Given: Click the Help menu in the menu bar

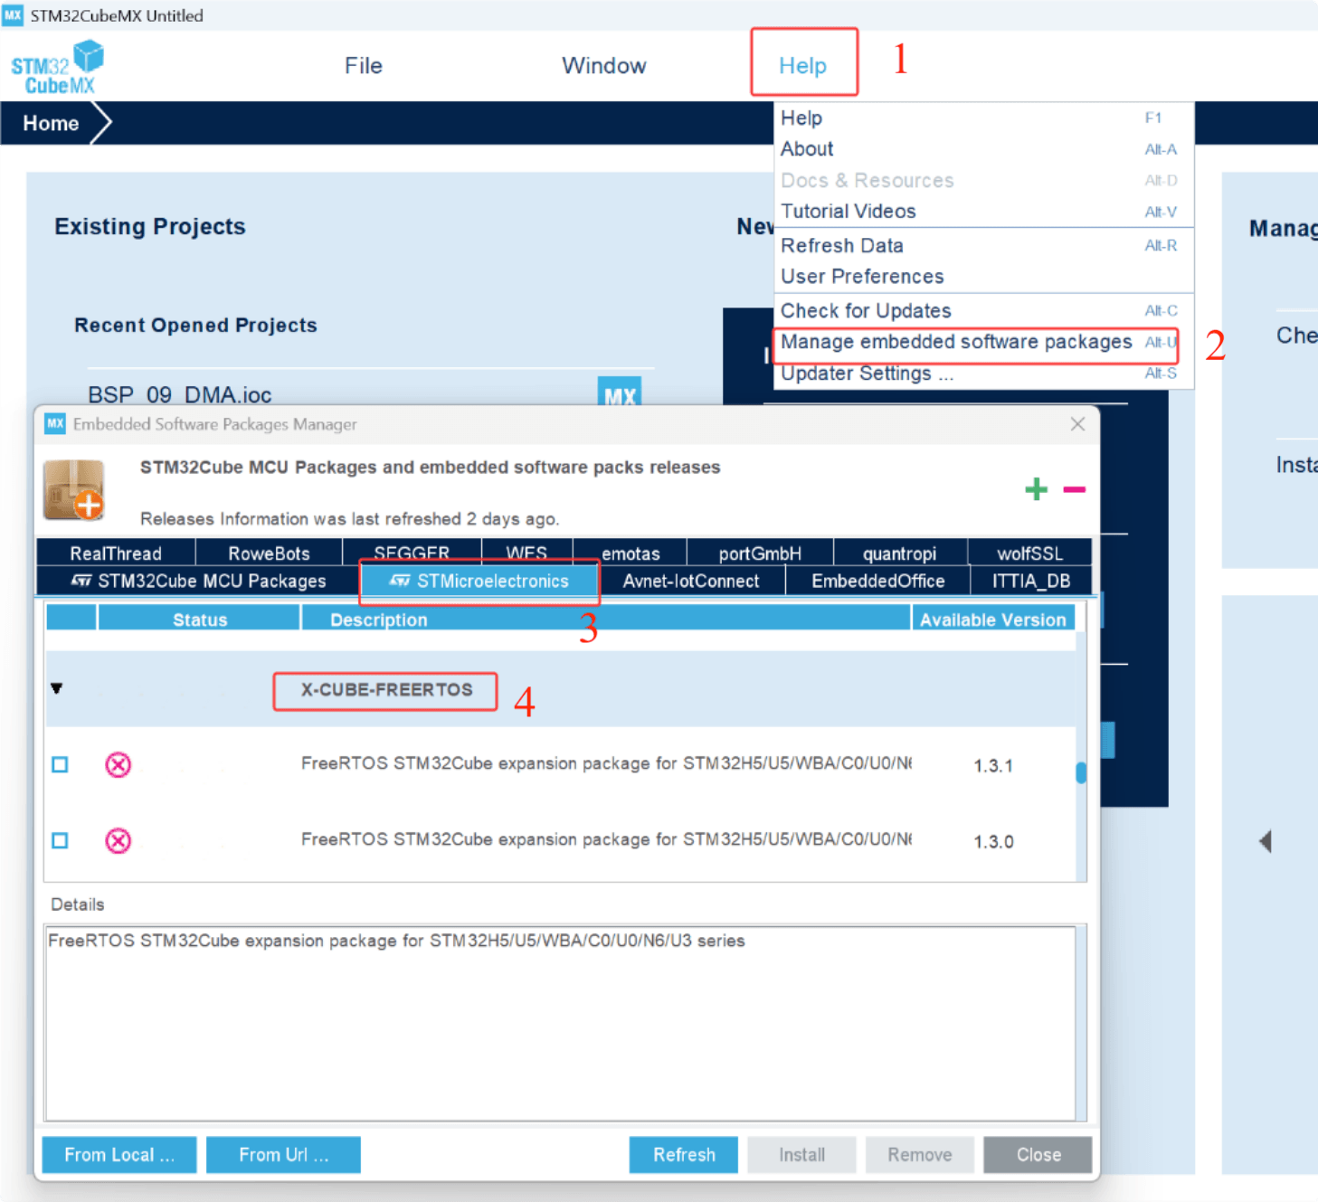Looking at the screenshot, I should tap(803, 66).
